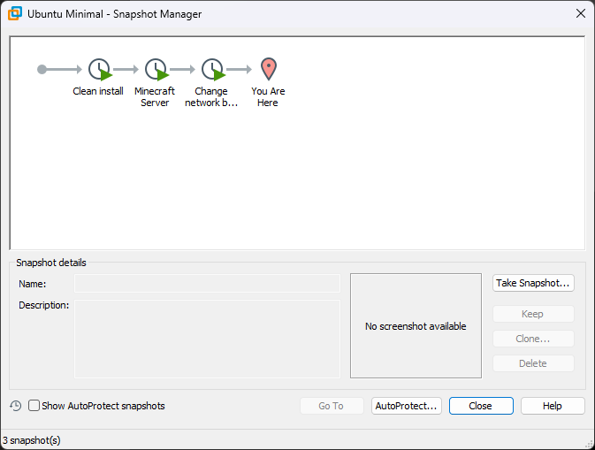The height and width of the screenshot is (450, 595).
Task: Click the Minecraft Server snapshot label
Action: 155,96
